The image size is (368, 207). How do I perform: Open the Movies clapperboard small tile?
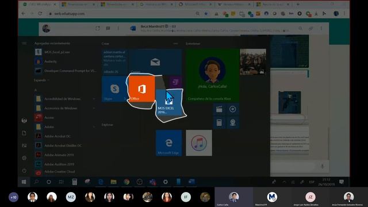219,109
